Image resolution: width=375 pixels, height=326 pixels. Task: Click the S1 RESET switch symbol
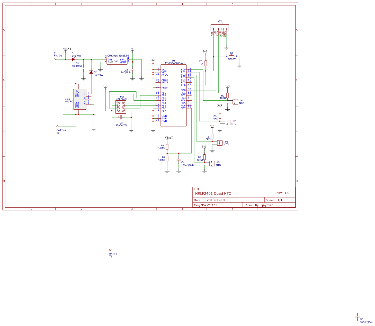click(231, 55)
